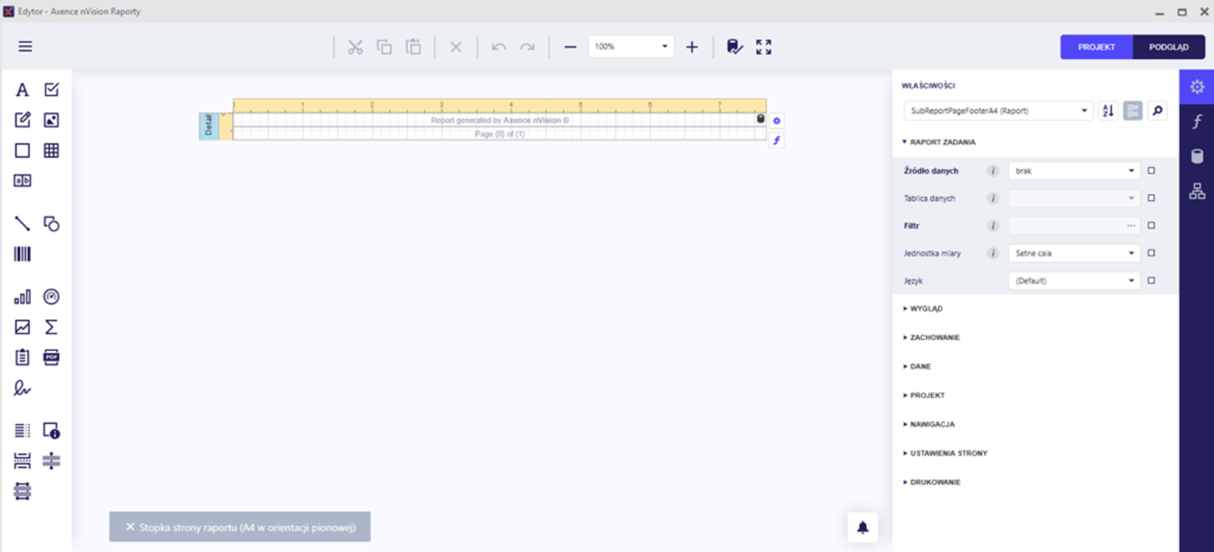The width and height of the screenshot is (1214, 552).
Task: Select the Gauge control tool
Action: [51, 296]
